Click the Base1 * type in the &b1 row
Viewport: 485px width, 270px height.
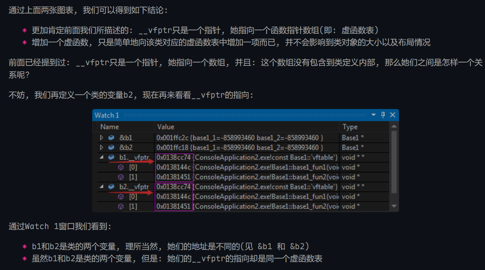pos(353,138)
